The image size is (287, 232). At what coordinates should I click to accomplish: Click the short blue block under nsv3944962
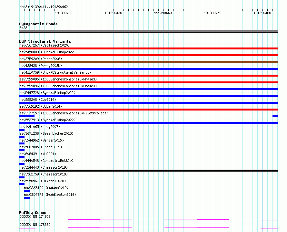22,143
